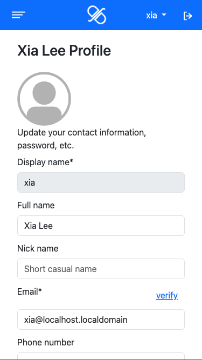Click the 'Xia Lee' text in Full name

[38, 226]
